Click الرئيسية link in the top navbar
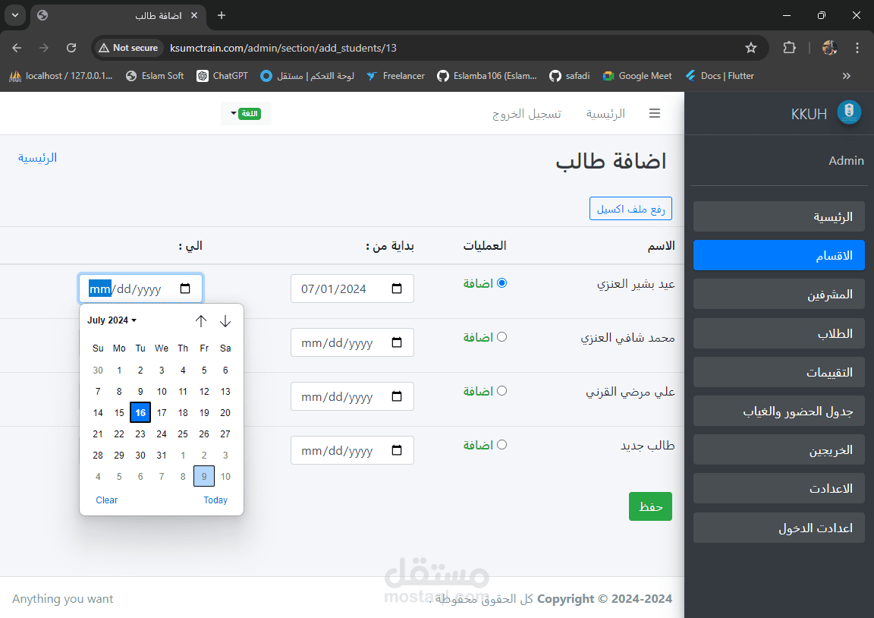The width and height of the screenshot is (874, 618). point(605,114)
